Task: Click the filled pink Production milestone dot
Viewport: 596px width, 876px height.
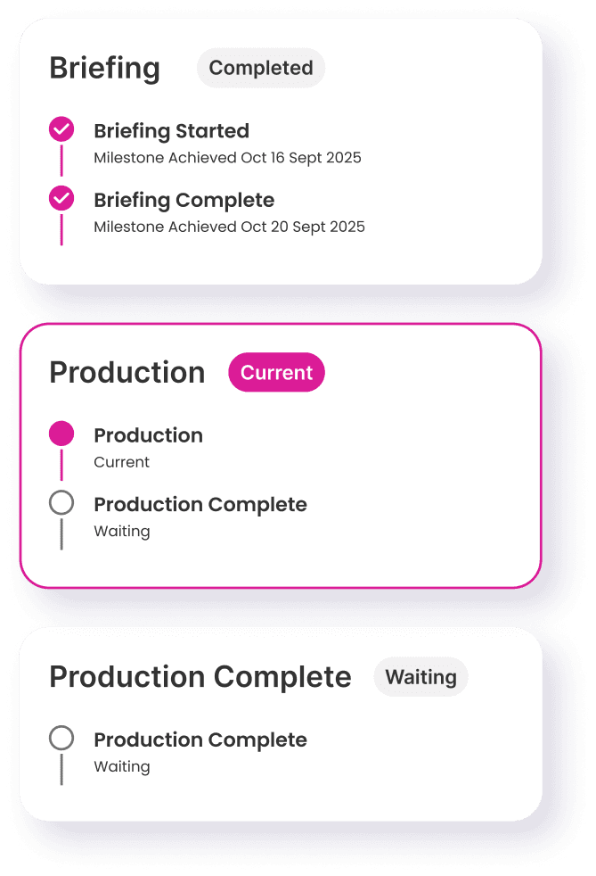Action: [x=61, y=434]
